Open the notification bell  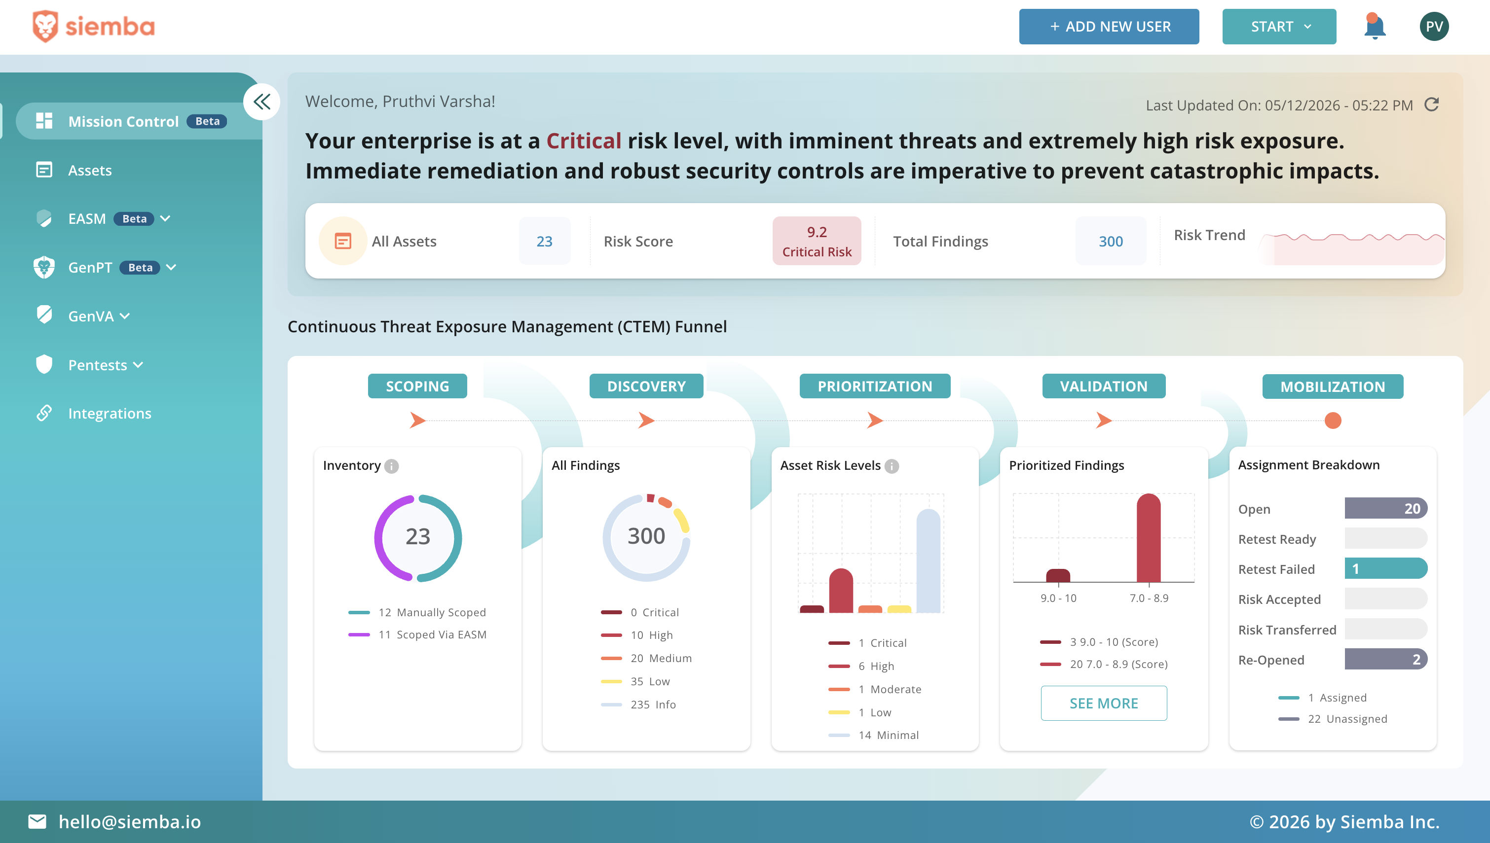[1374, 26]
